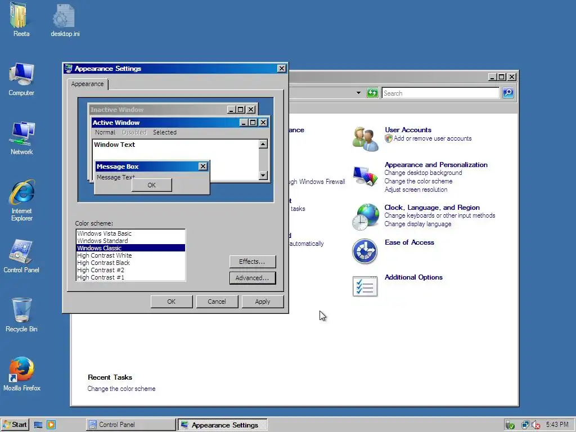Select Windows Standard color scheme
Image resolution: width=576 pixels, height=432 pixels.
pyautogui.click(x=130, y=241)
